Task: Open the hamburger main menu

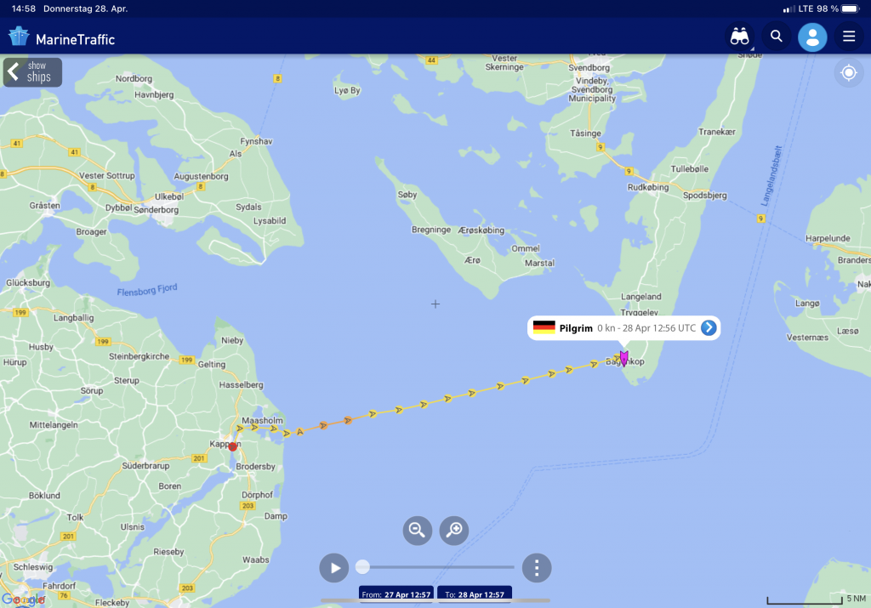Action: click(848, 37)
